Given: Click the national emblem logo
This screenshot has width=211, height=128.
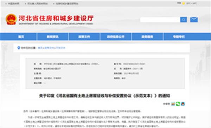Looking at the screenshot, I should click(11, 19).
